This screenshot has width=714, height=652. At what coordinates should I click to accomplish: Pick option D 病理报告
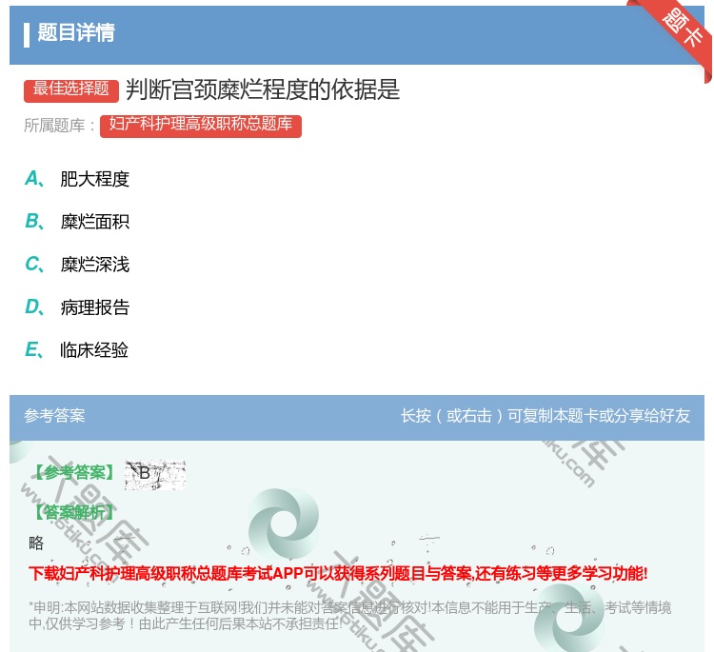click(94, 307)
